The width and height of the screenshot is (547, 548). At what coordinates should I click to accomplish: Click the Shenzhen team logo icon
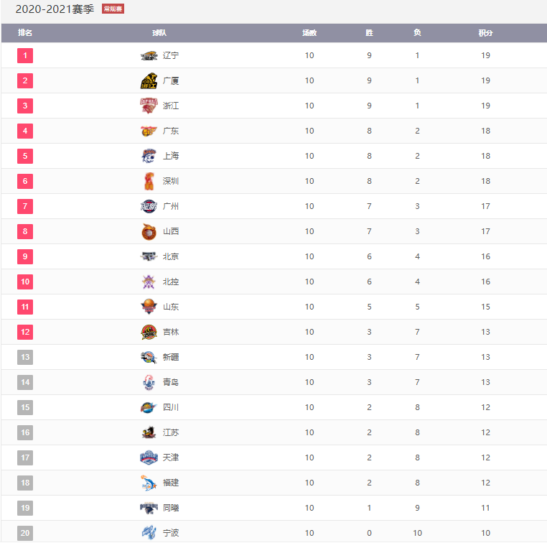pos(149,181)
